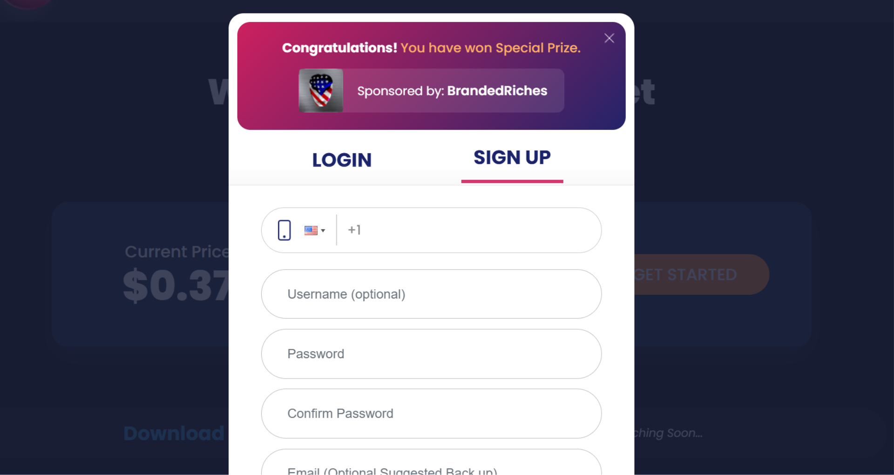Click the Confirm Password field
The image size is (894, 475).
coord(431,413)
